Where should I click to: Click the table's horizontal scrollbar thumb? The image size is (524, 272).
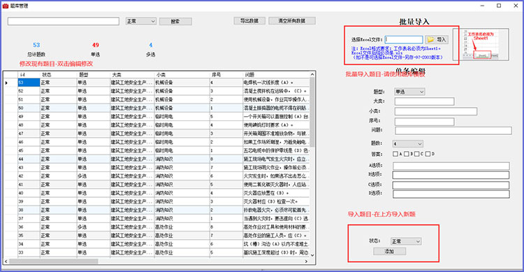tap(54, 262)
